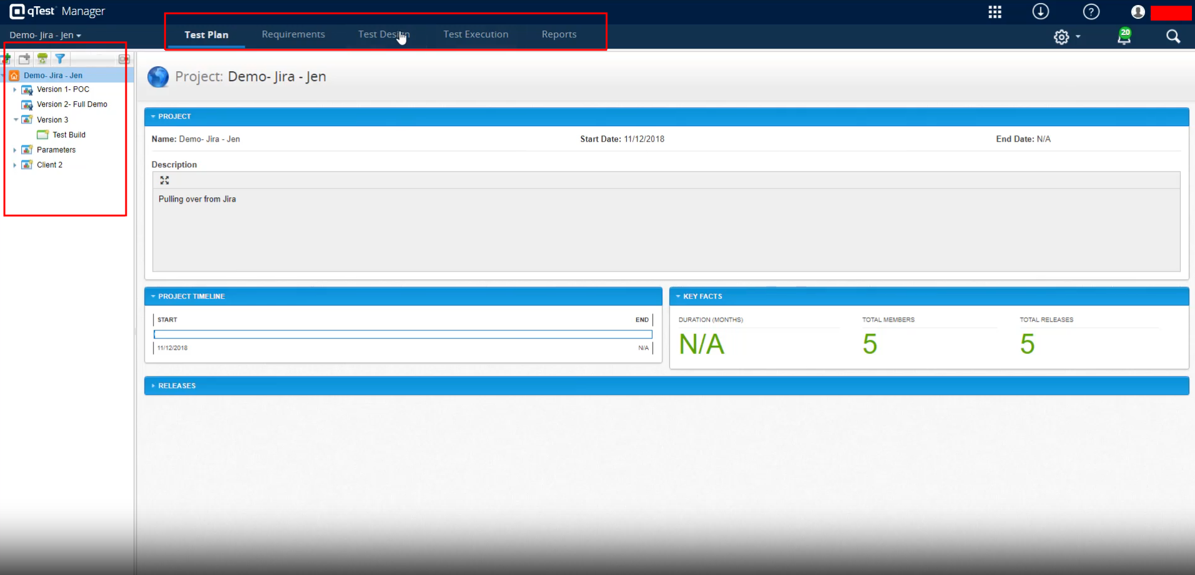Click the recycle bin toolbar icon

click(x=42, y=59)
